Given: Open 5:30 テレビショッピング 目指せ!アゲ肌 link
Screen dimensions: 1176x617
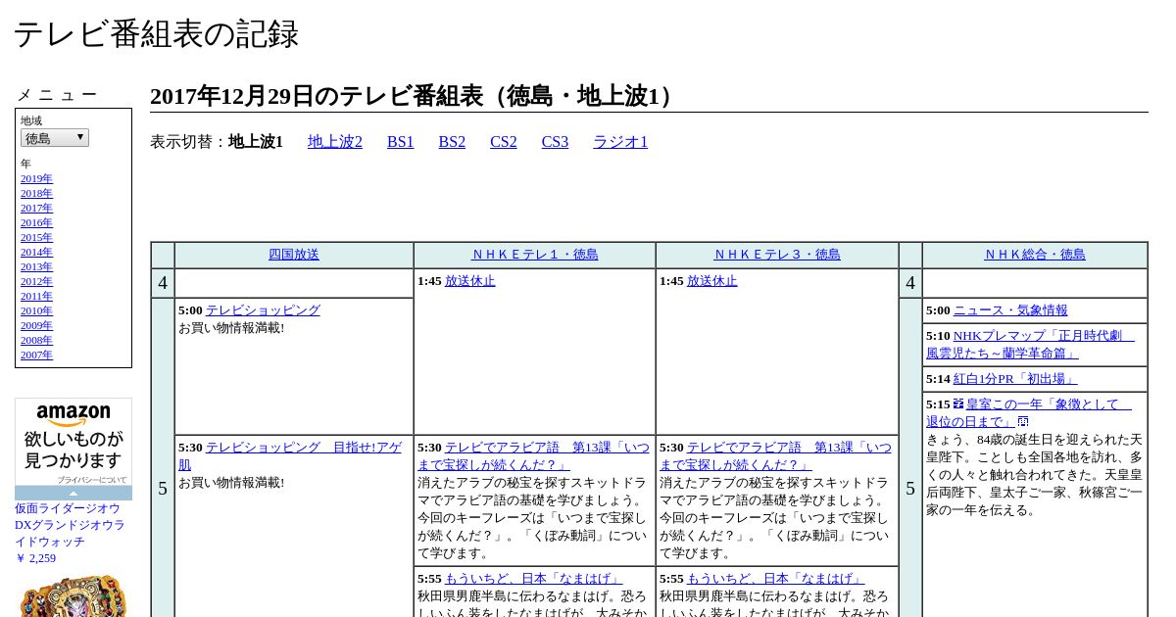Looking at the screenshot, I should point(290,456).
